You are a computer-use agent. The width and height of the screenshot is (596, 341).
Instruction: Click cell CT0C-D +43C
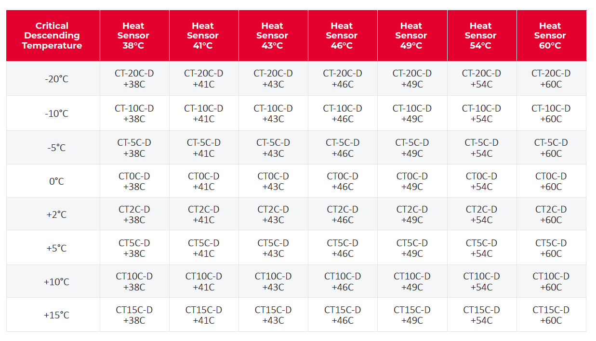click(x=273, y=181)
